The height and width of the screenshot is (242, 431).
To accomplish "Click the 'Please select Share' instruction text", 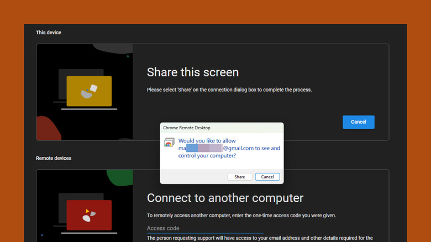I will click(x=229, y=90).
